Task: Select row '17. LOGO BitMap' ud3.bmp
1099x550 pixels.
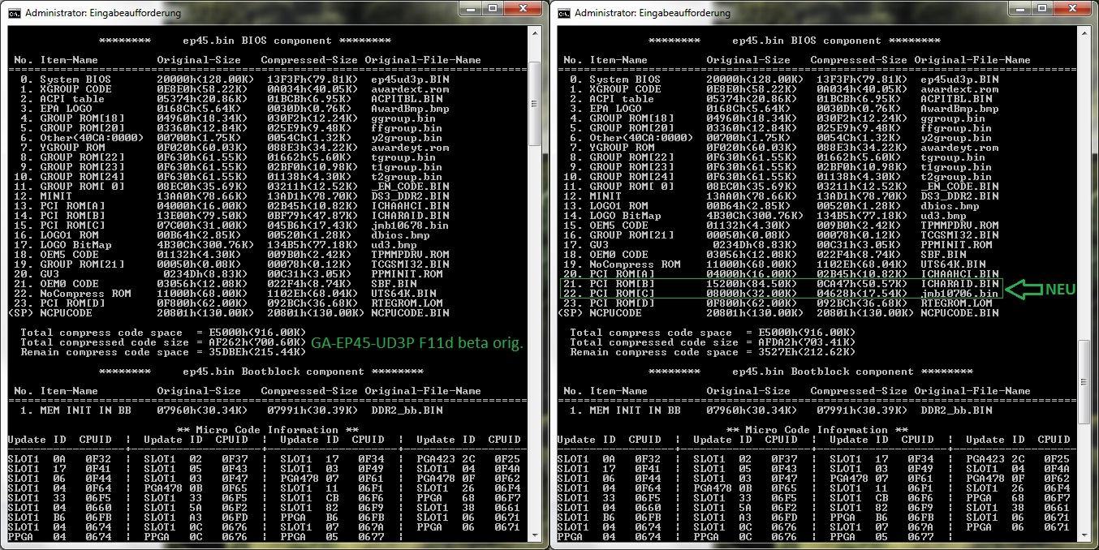Action: [x=216, y=245]
